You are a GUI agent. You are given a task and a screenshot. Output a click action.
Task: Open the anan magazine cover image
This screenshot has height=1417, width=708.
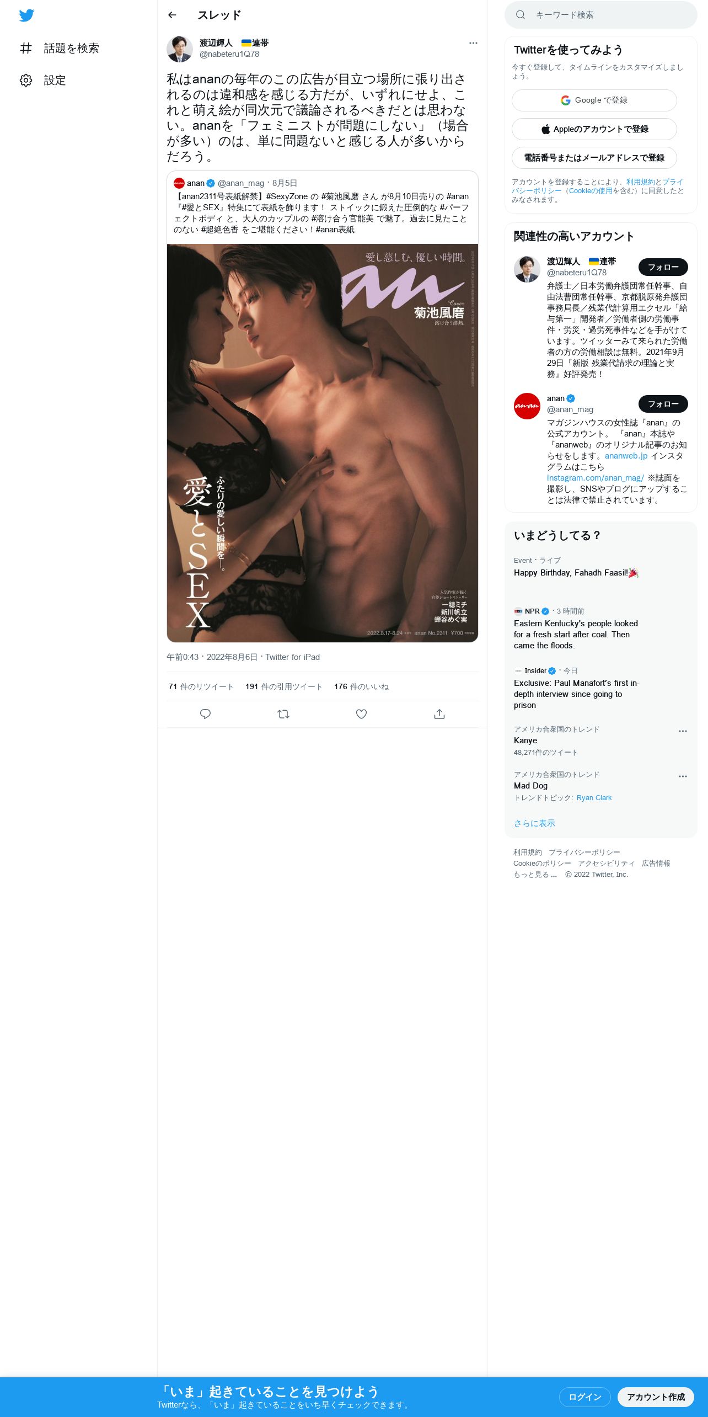coord(323,443)
